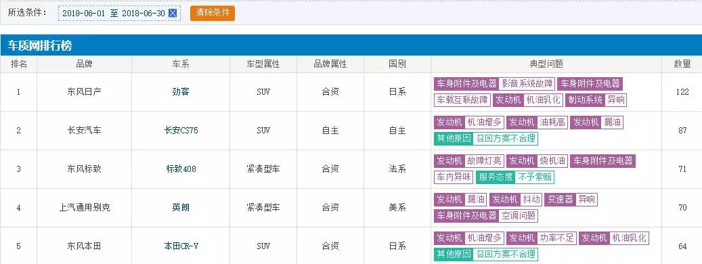702x264 pixels.
Task: Click the complaint count 71
Action: 682,169
